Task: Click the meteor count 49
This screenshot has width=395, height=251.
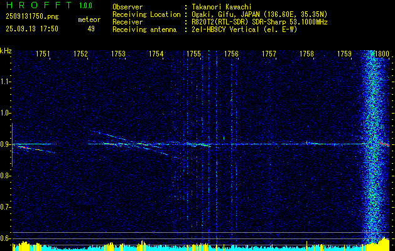Action: (x=91, y=29)
